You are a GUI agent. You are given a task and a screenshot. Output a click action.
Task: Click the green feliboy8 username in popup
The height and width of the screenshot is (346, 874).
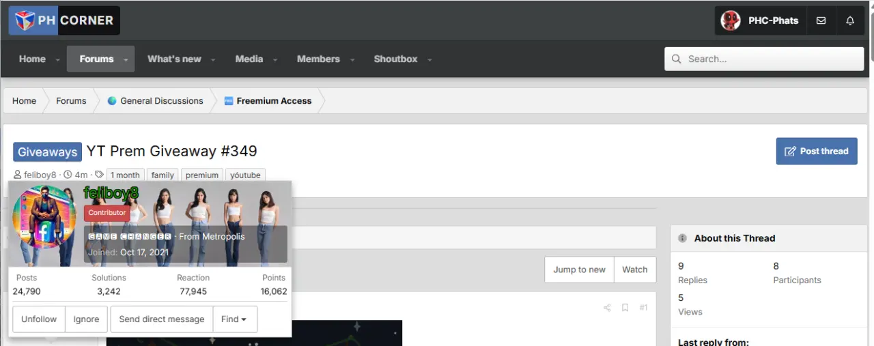click(x=111, y=193)
